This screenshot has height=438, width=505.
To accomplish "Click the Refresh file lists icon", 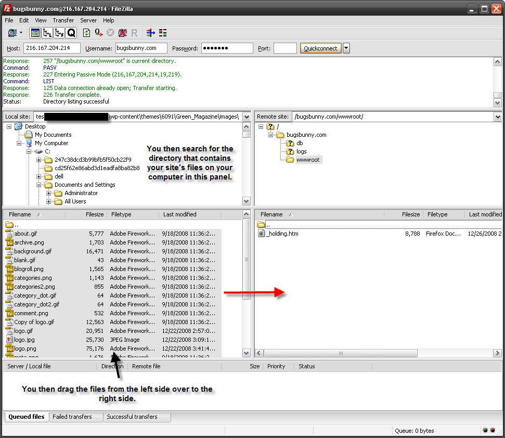I will tap(86, 33).
